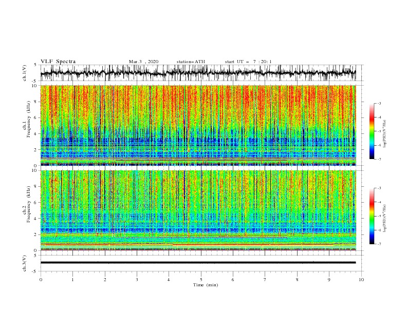
Task: Click the "6" kHz tick on ch.2 frequency axis
Action: (36, 203)
